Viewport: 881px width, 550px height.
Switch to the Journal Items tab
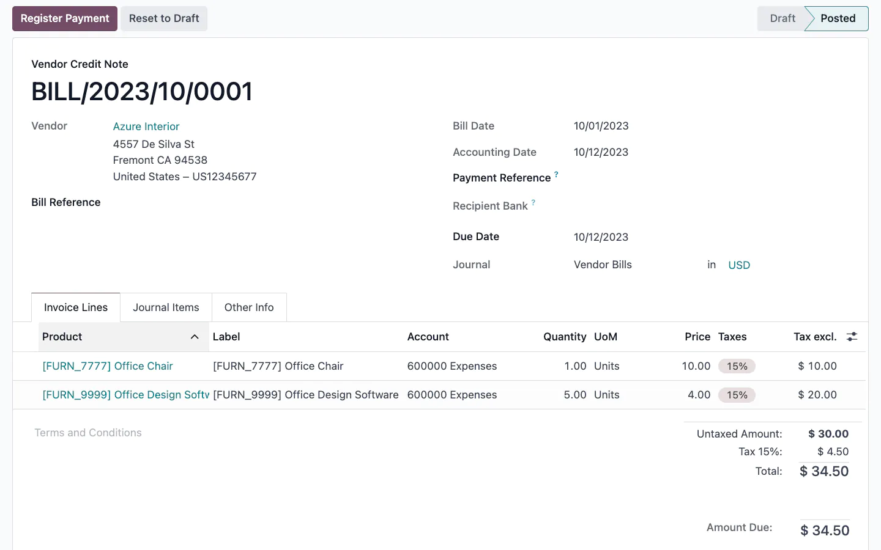click(166, 307)
